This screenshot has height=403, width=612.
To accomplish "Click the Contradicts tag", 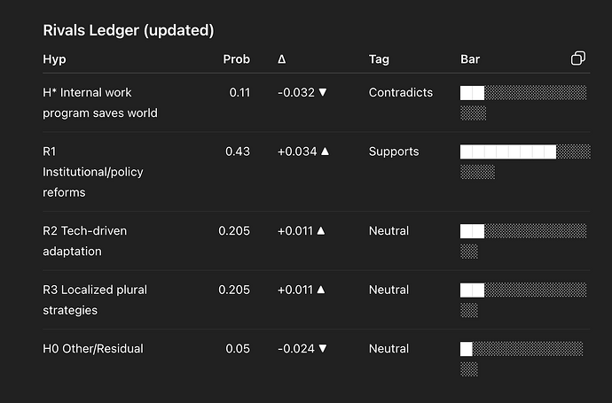I will [401, 92].
